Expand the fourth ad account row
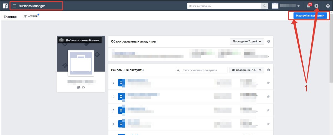Screen dimensions: 333x135 (x=113, y=124)
